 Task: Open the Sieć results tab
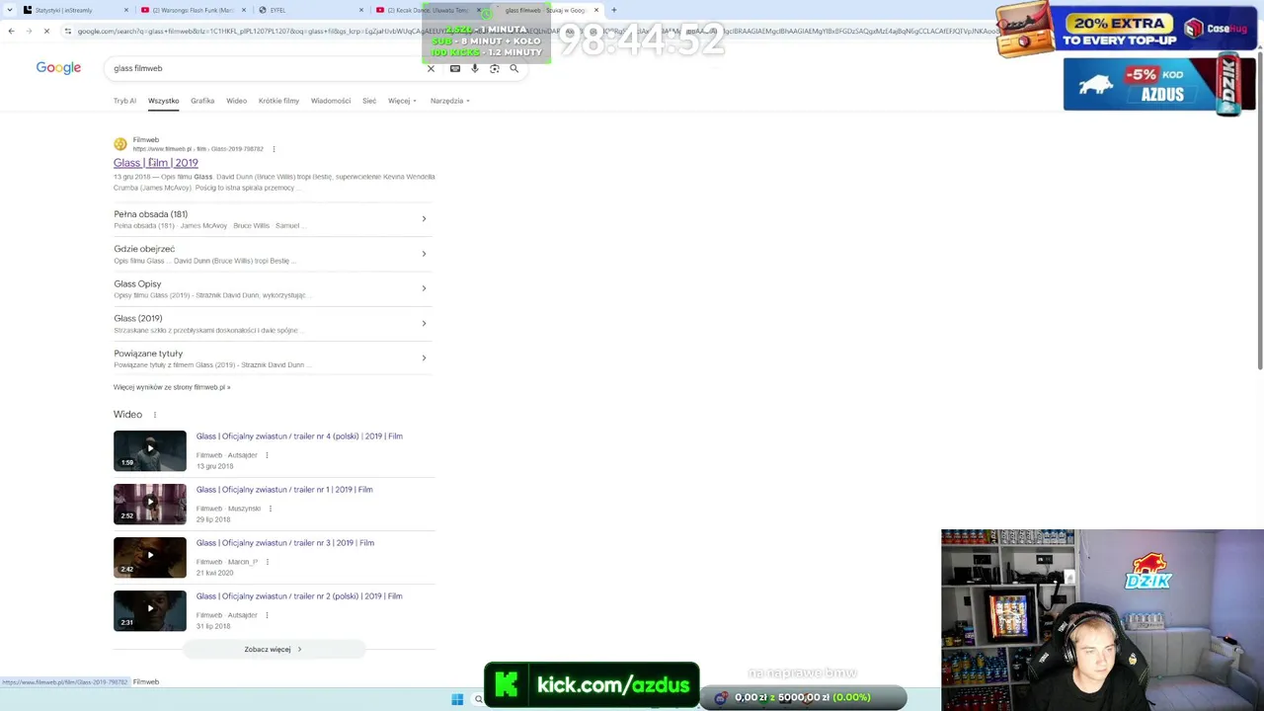click(369, 101)
